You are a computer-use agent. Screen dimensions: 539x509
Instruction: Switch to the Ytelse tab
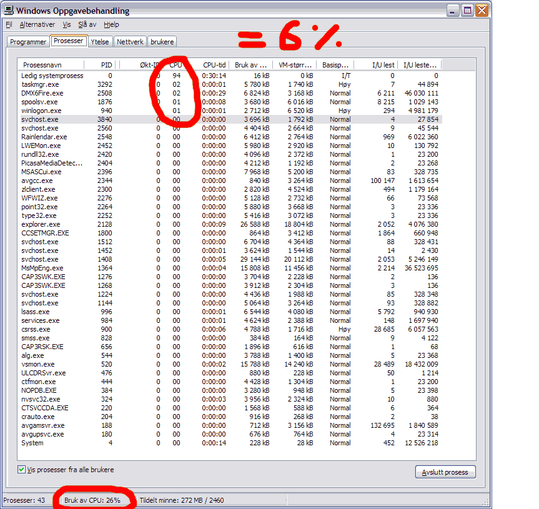[100, 42]
